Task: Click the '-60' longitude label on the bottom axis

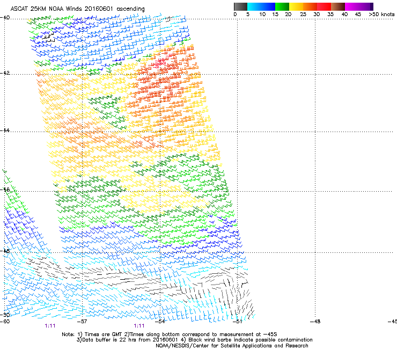Action: [5, 322]
